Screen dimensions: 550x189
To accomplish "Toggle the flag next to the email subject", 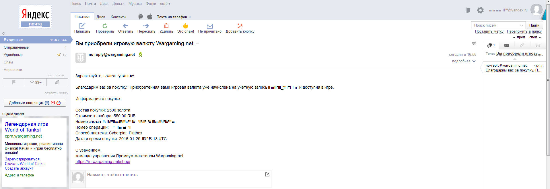I will [x=197, y=43].
